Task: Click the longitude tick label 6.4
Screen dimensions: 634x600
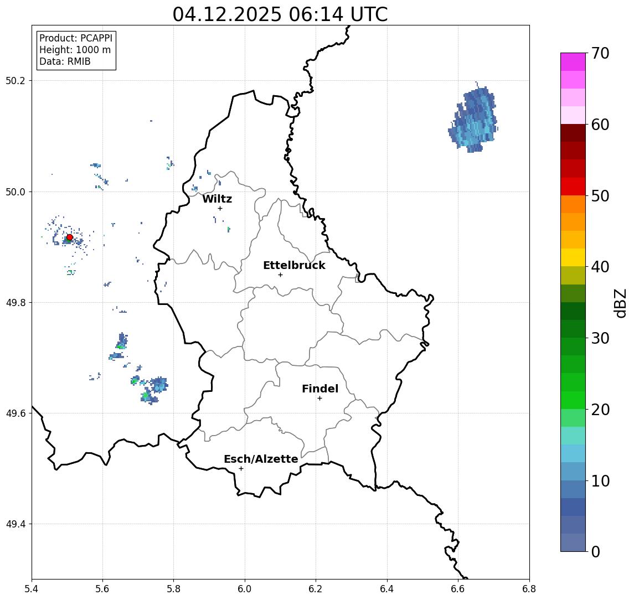Action: 387,589
